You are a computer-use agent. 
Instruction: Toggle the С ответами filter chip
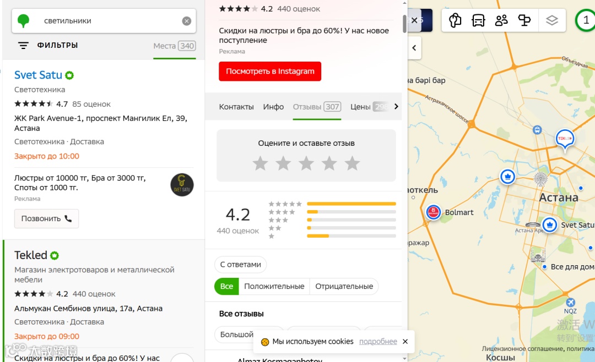pyautogui.click(x=241, y=265)
